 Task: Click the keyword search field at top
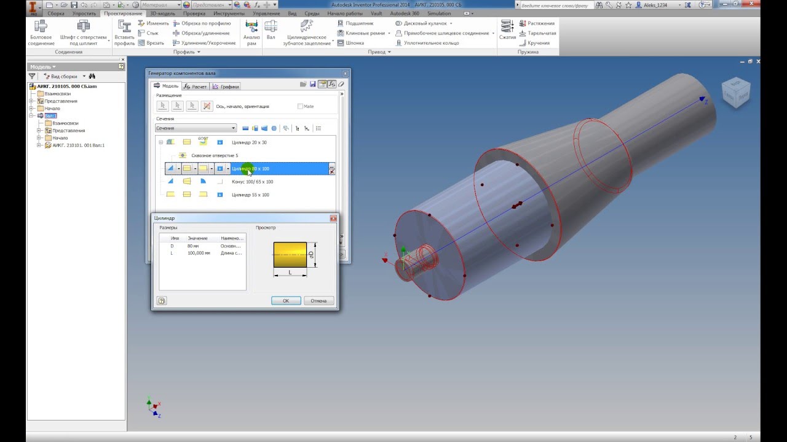(x=558, y=5)
